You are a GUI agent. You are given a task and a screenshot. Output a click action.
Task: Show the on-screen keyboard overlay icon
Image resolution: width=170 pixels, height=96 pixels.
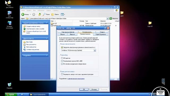pyautogui.click(x=161, y=93)
